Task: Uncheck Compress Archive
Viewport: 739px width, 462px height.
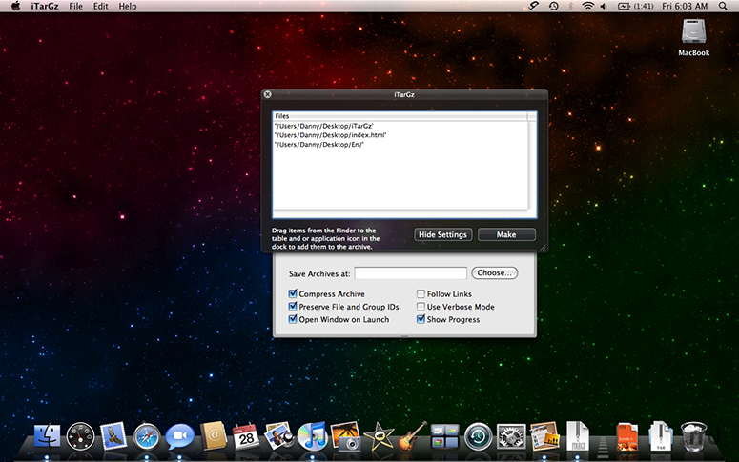Action: 293,293
